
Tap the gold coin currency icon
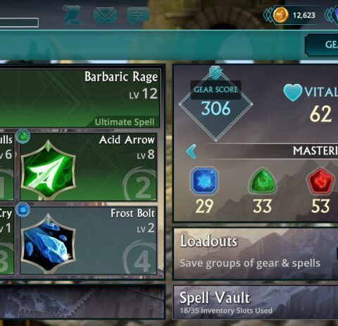pyautogui.click(x=280, y=15)
